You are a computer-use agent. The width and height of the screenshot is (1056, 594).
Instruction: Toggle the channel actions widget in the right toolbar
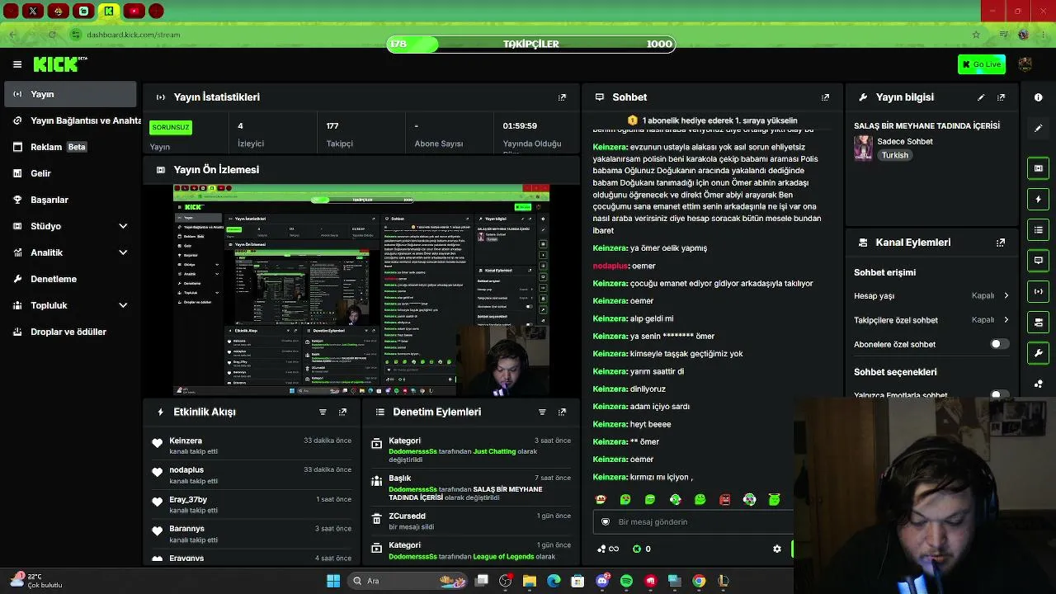[1038, 322]
